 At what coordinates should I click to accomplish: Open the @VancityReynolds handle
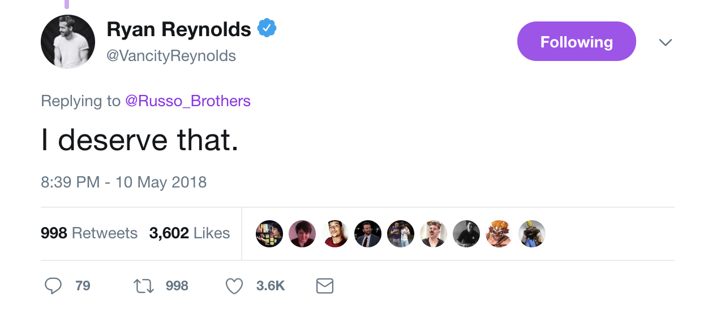pyautogui.click(x=171, y=56)
